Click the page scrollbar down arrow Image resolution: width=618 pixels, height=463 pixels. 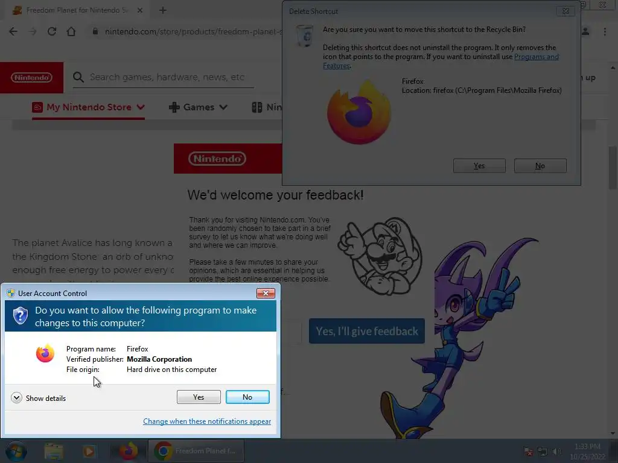coord(613,433)
